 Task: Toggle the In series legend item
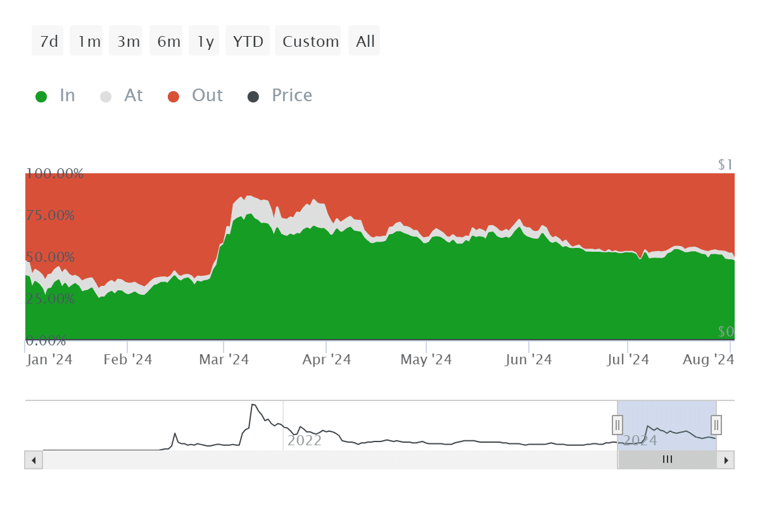[x=55, y=96]
